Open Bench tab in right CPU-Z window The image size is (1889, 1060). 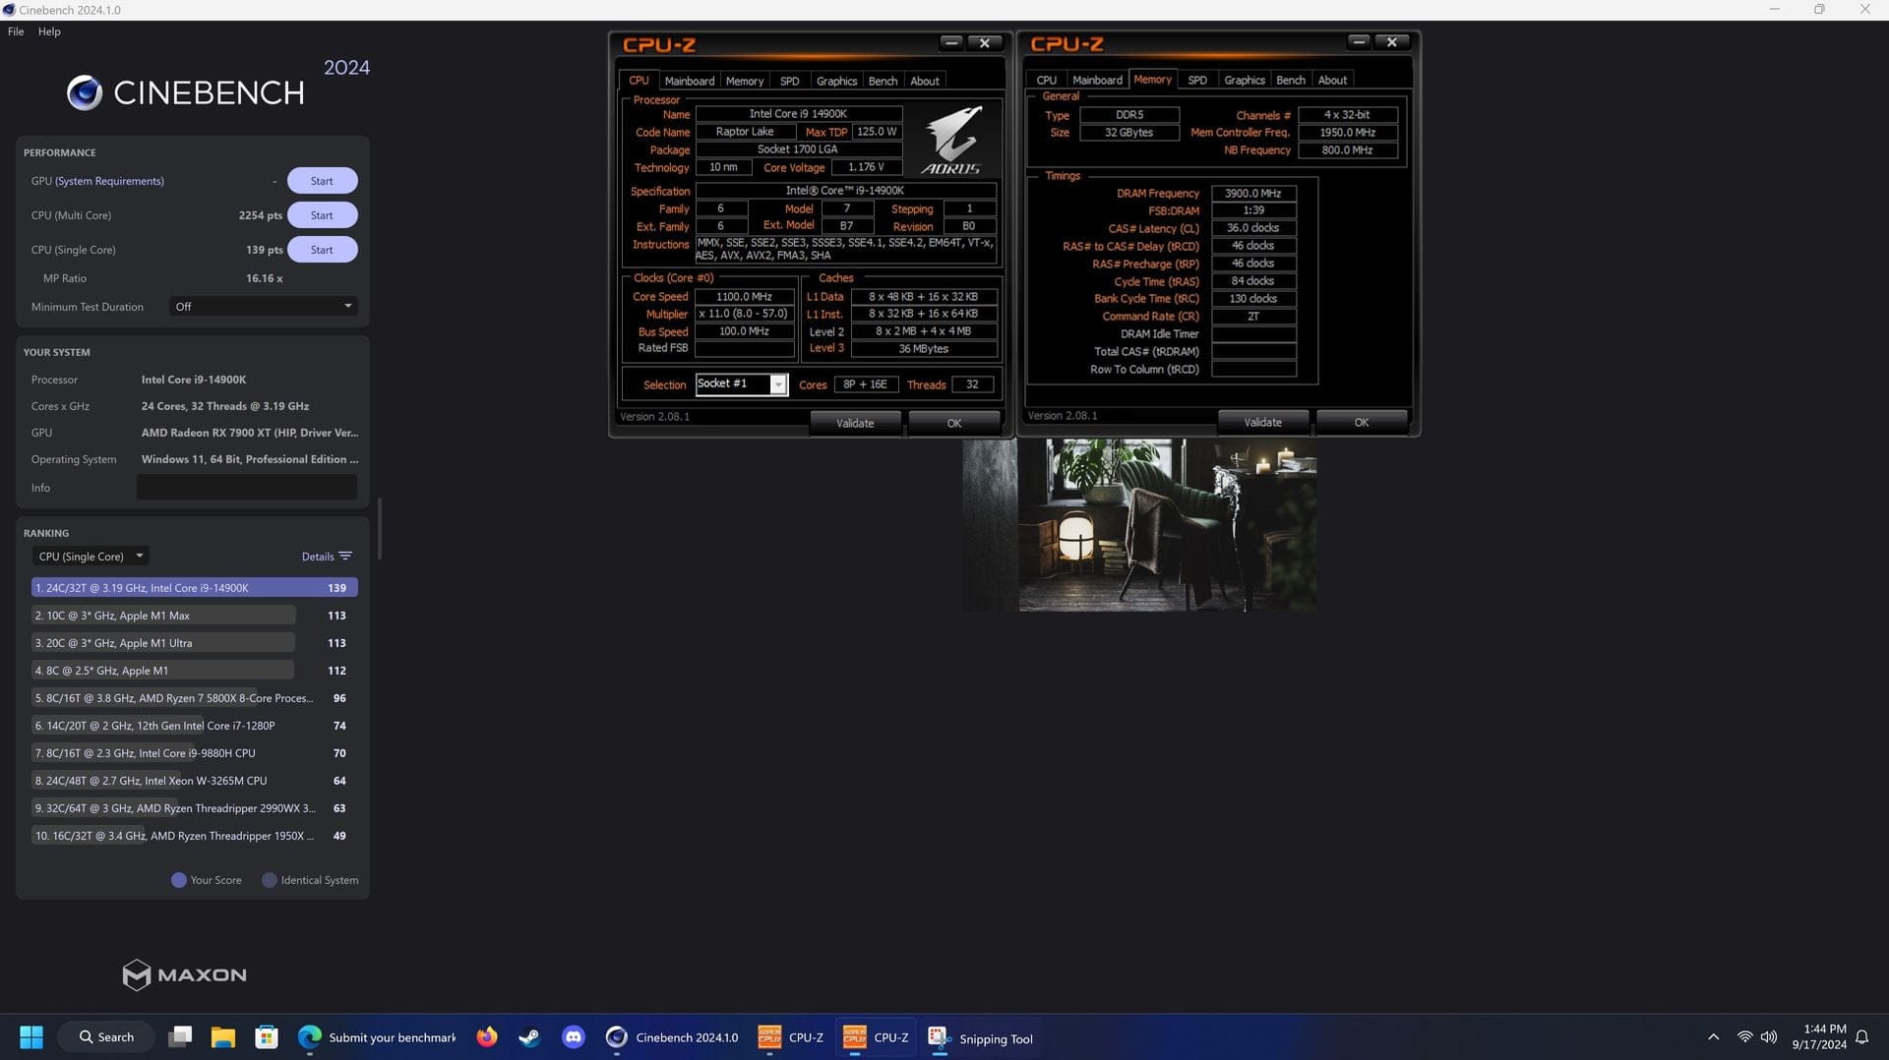[x=1290, y=80]
